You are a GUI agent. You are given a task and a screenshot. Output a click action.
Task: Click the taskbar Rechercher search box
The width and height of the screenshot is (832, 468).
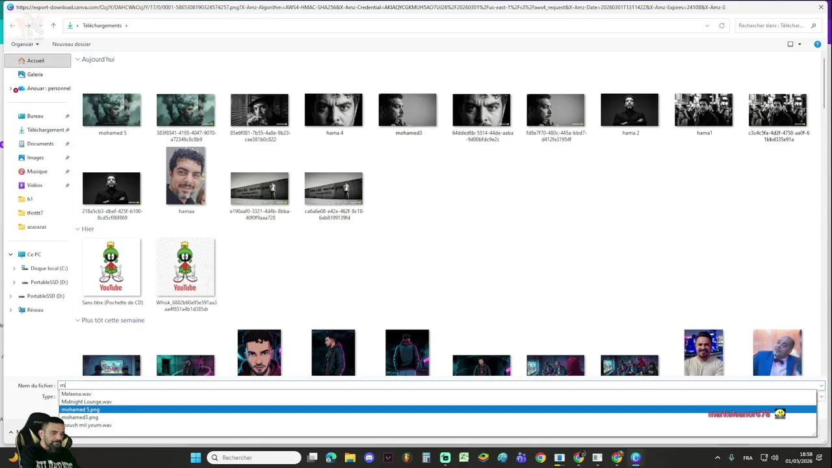254,458
